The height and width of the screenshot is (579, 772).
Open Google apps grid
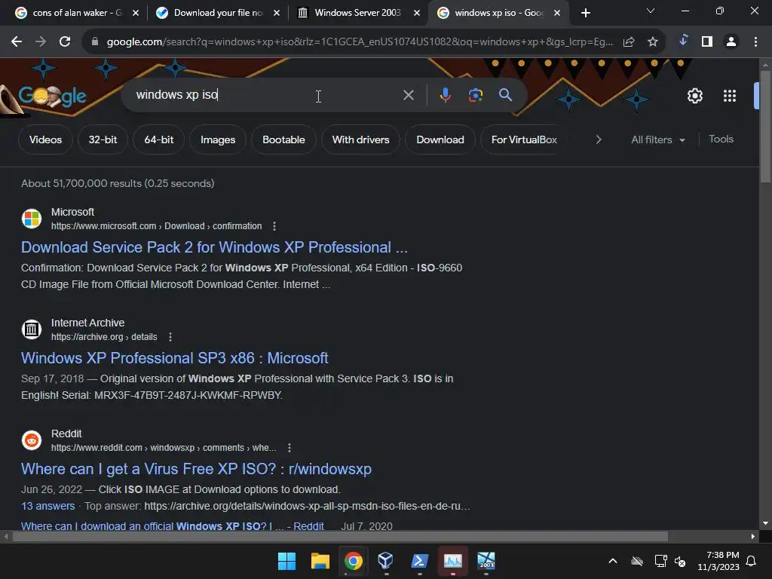point(730,96)
